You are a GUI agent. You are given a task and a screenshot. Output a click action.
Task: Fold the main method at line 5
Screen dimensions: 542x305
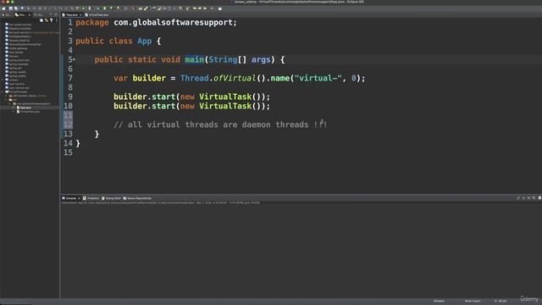pos(74,59)
